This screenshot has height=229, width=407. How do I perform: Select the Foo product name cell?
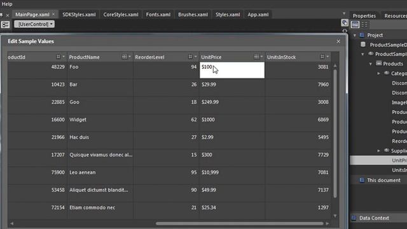click(100, 70)
